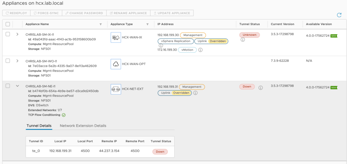
Task: Click Tunnel Status column header of appliances
Action: (x=250, y=24)
